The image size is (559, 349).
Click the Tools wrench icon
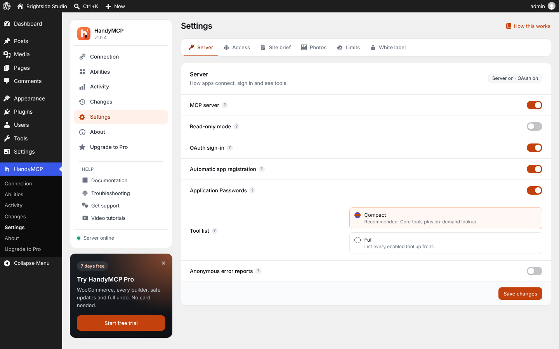pyautogui.click(x=7, y=138)
